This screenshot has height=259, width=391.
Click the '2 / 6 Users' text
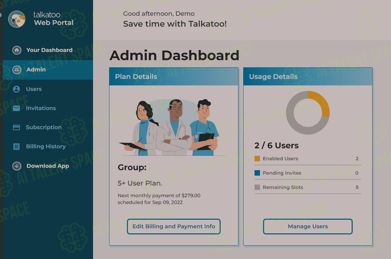(x=276, y=146)
